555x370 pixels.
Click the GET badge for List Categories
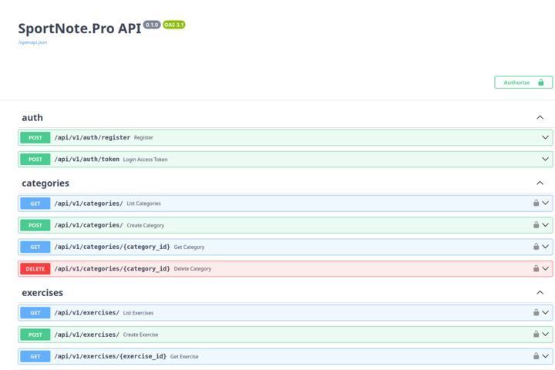[35, 203]
